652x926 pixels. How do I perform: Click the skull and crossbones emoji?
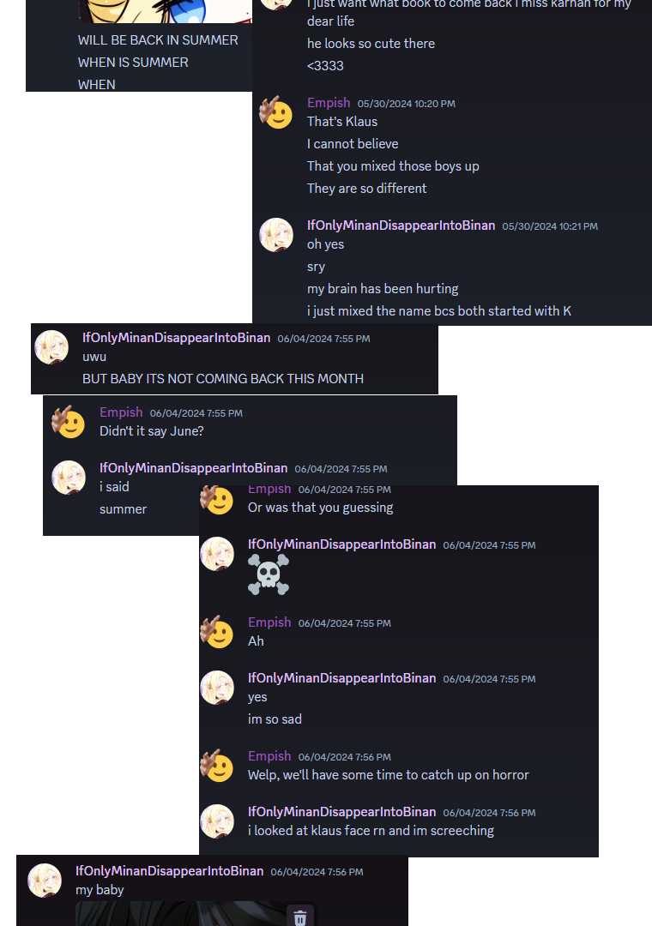coord(269,574)
